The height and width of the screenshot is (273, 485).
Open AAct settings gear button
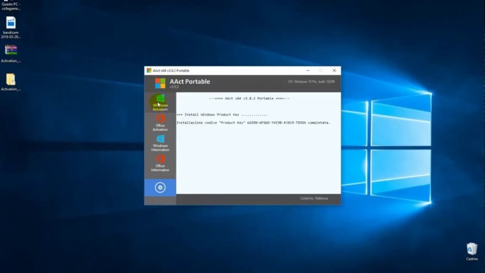(160, 188)
